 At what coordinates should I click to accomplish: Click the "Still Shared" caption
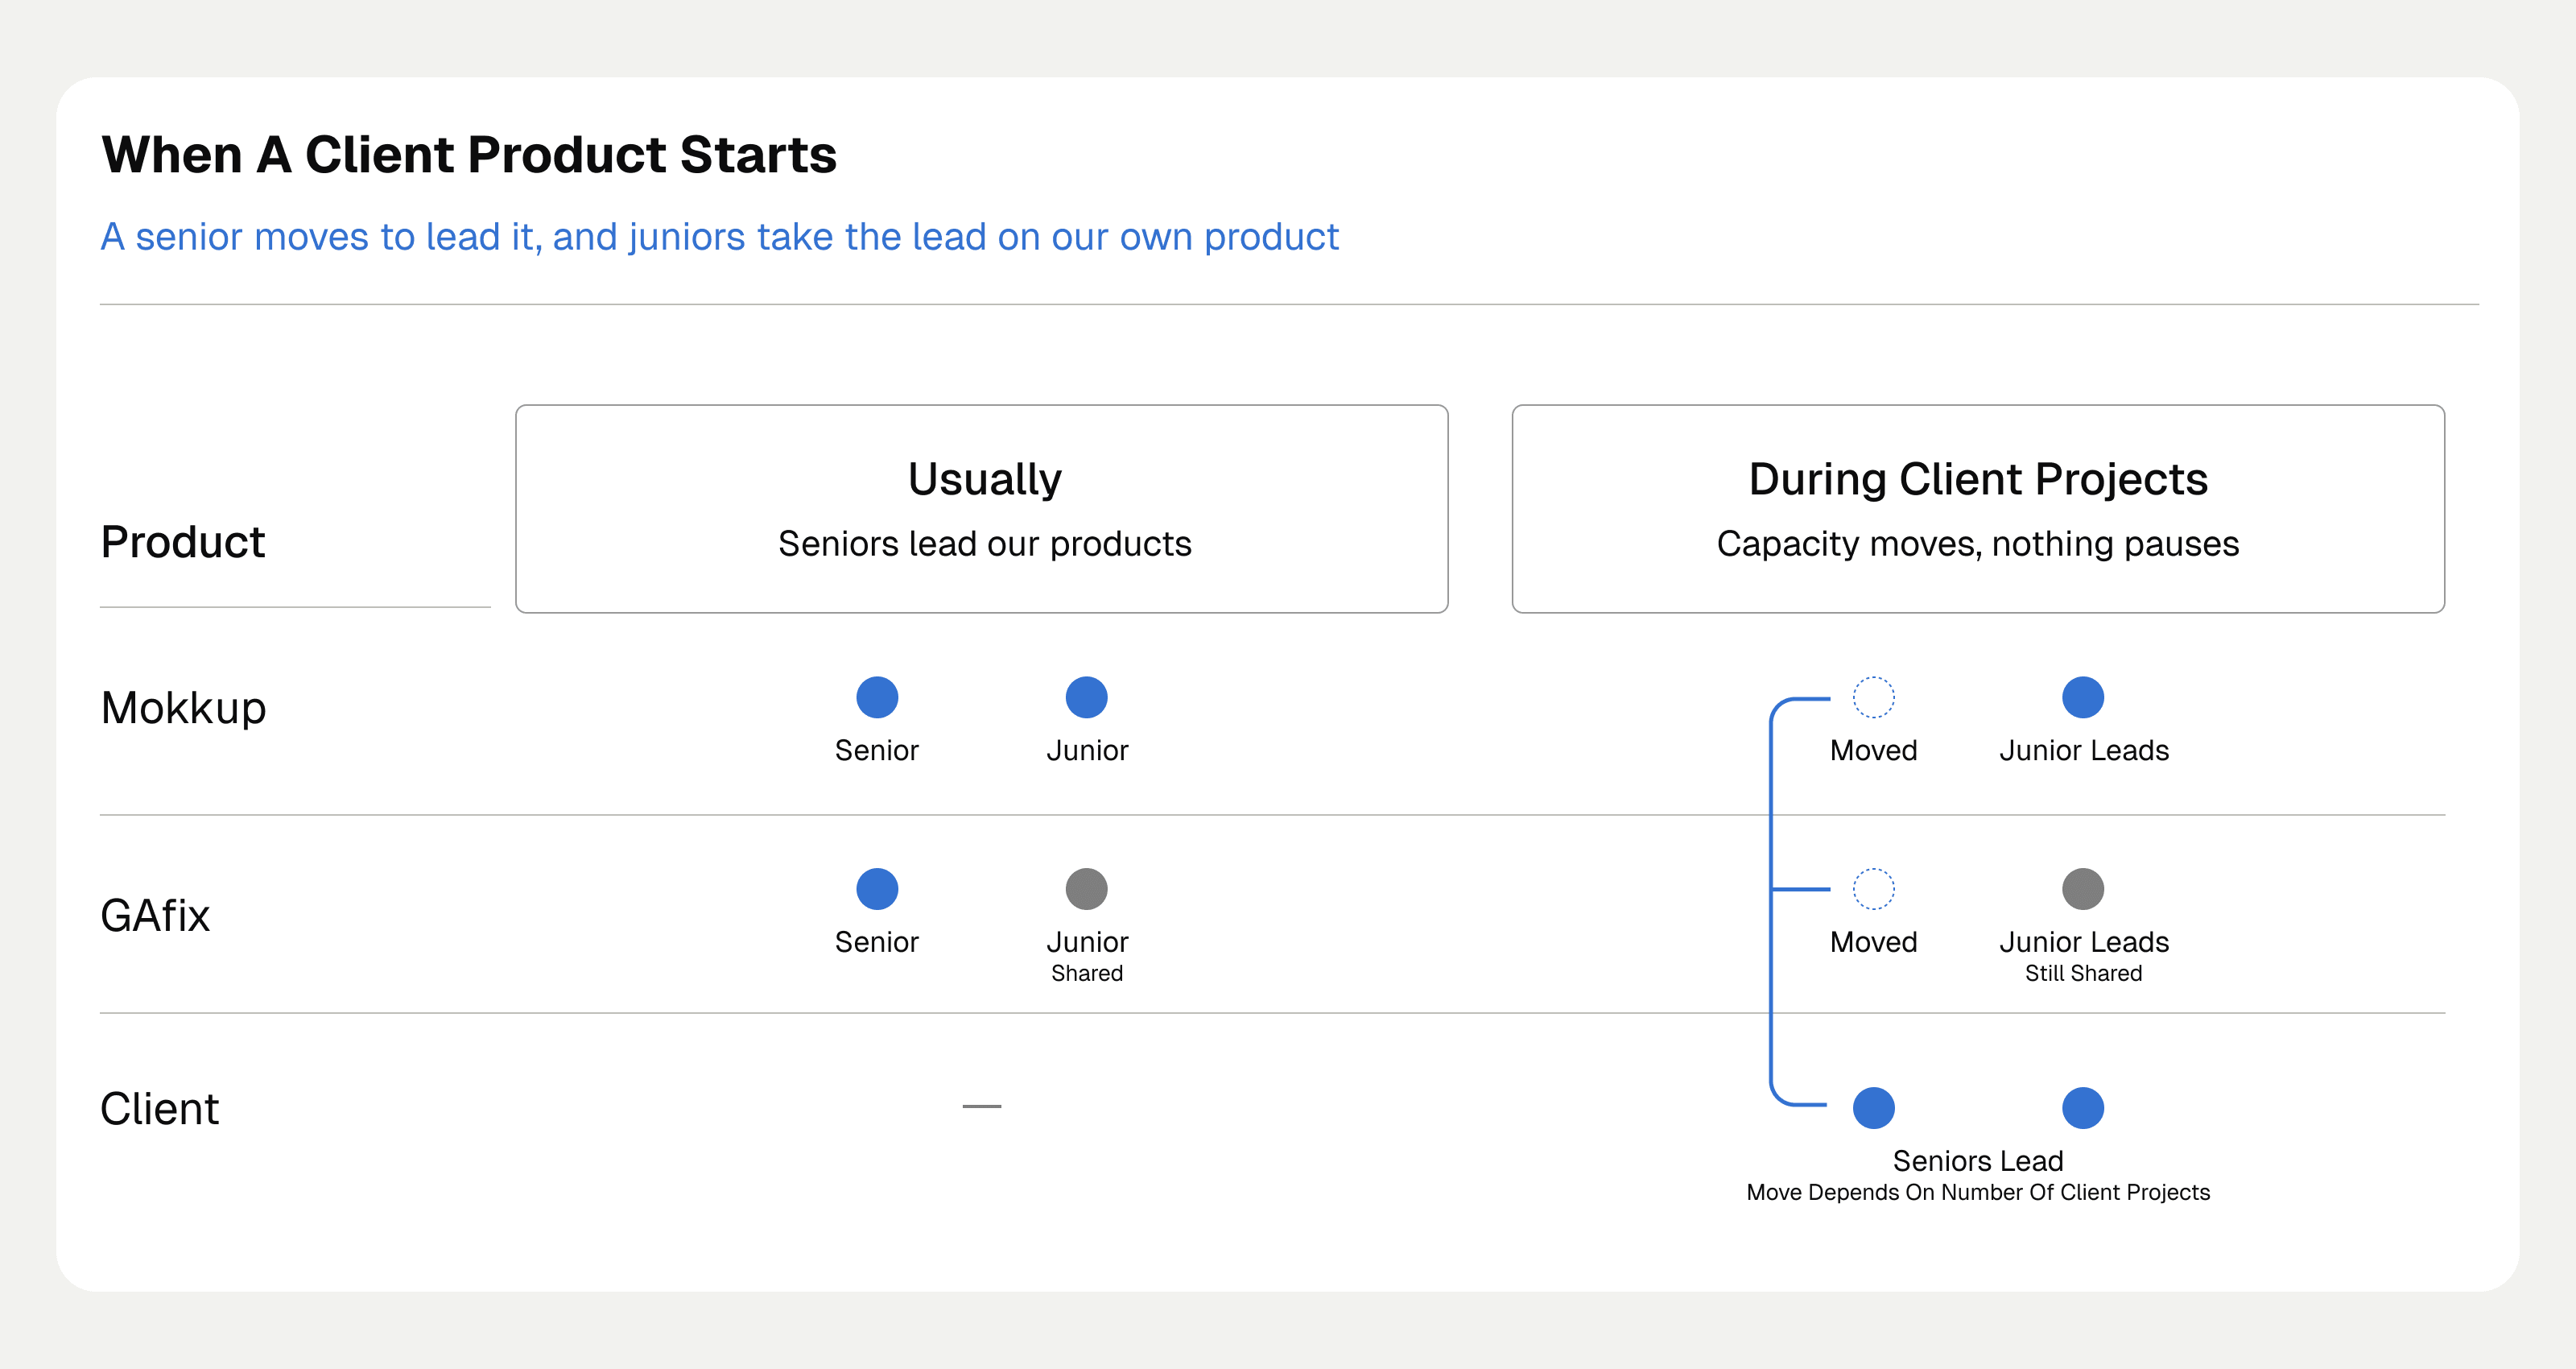tap(2083, 974)
